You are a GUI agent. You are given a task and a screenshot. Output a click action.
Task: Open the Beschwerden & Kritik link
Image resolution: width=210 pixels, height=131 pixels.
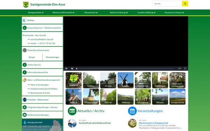pos(40,93)
